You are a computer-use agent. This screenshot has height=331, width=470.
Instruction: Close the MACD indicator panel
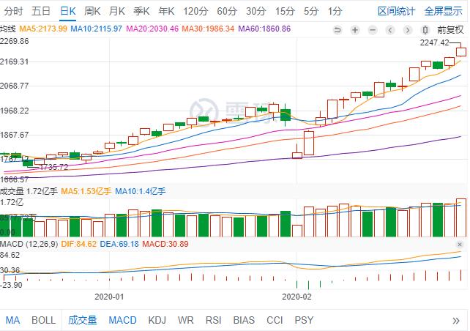coord(460,244)
